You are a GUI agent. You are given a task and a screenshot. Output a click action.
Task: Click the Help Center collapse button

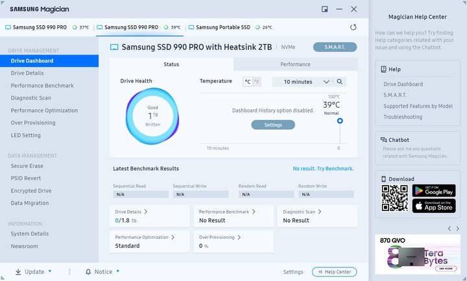335,272
